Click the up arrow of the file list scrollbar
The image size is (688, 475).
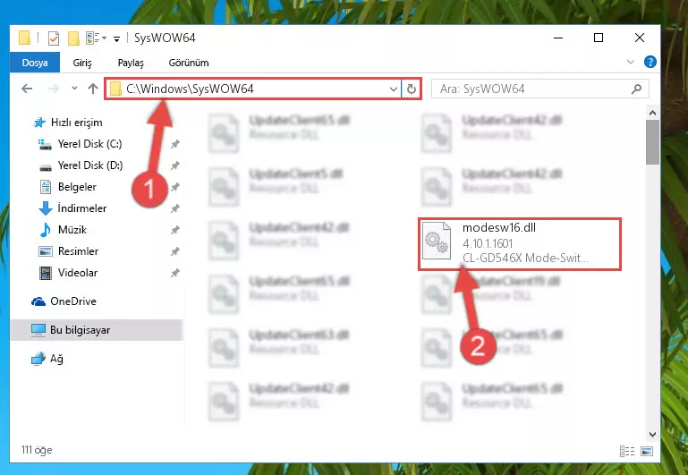652,113
